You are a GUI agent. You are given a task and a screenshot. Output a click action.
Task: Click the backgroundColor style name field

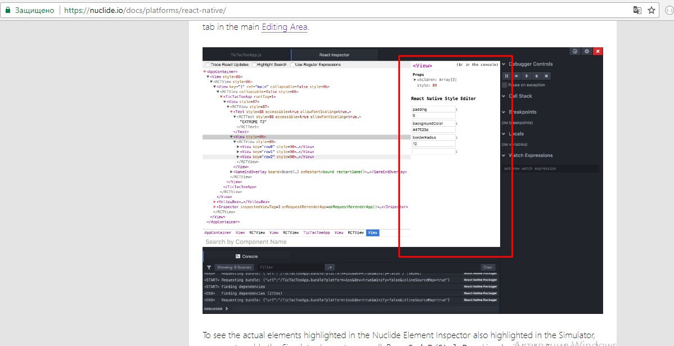pos(433,124)
